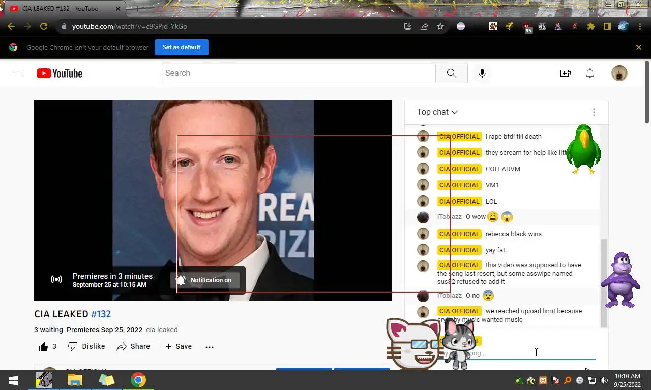Click the chat message input field
This screenshot has height=390, width=651.
pos(516,353)
